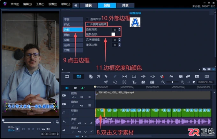Open the track manager icon
The height and width of the screenshot is (139, 217).
click(x=75, y=88)
